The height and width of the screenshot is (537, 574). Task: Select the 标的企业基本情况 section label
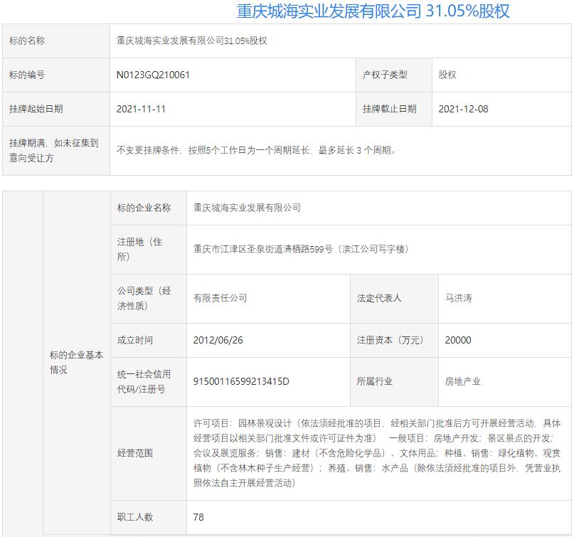(x=77, y=362)
